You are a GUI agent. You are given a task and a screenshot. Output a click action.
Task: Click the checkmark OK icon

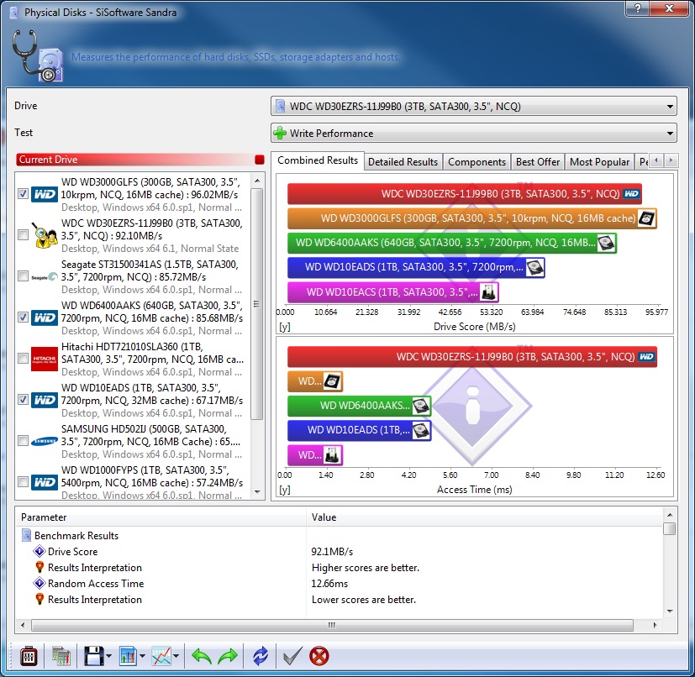292,656
